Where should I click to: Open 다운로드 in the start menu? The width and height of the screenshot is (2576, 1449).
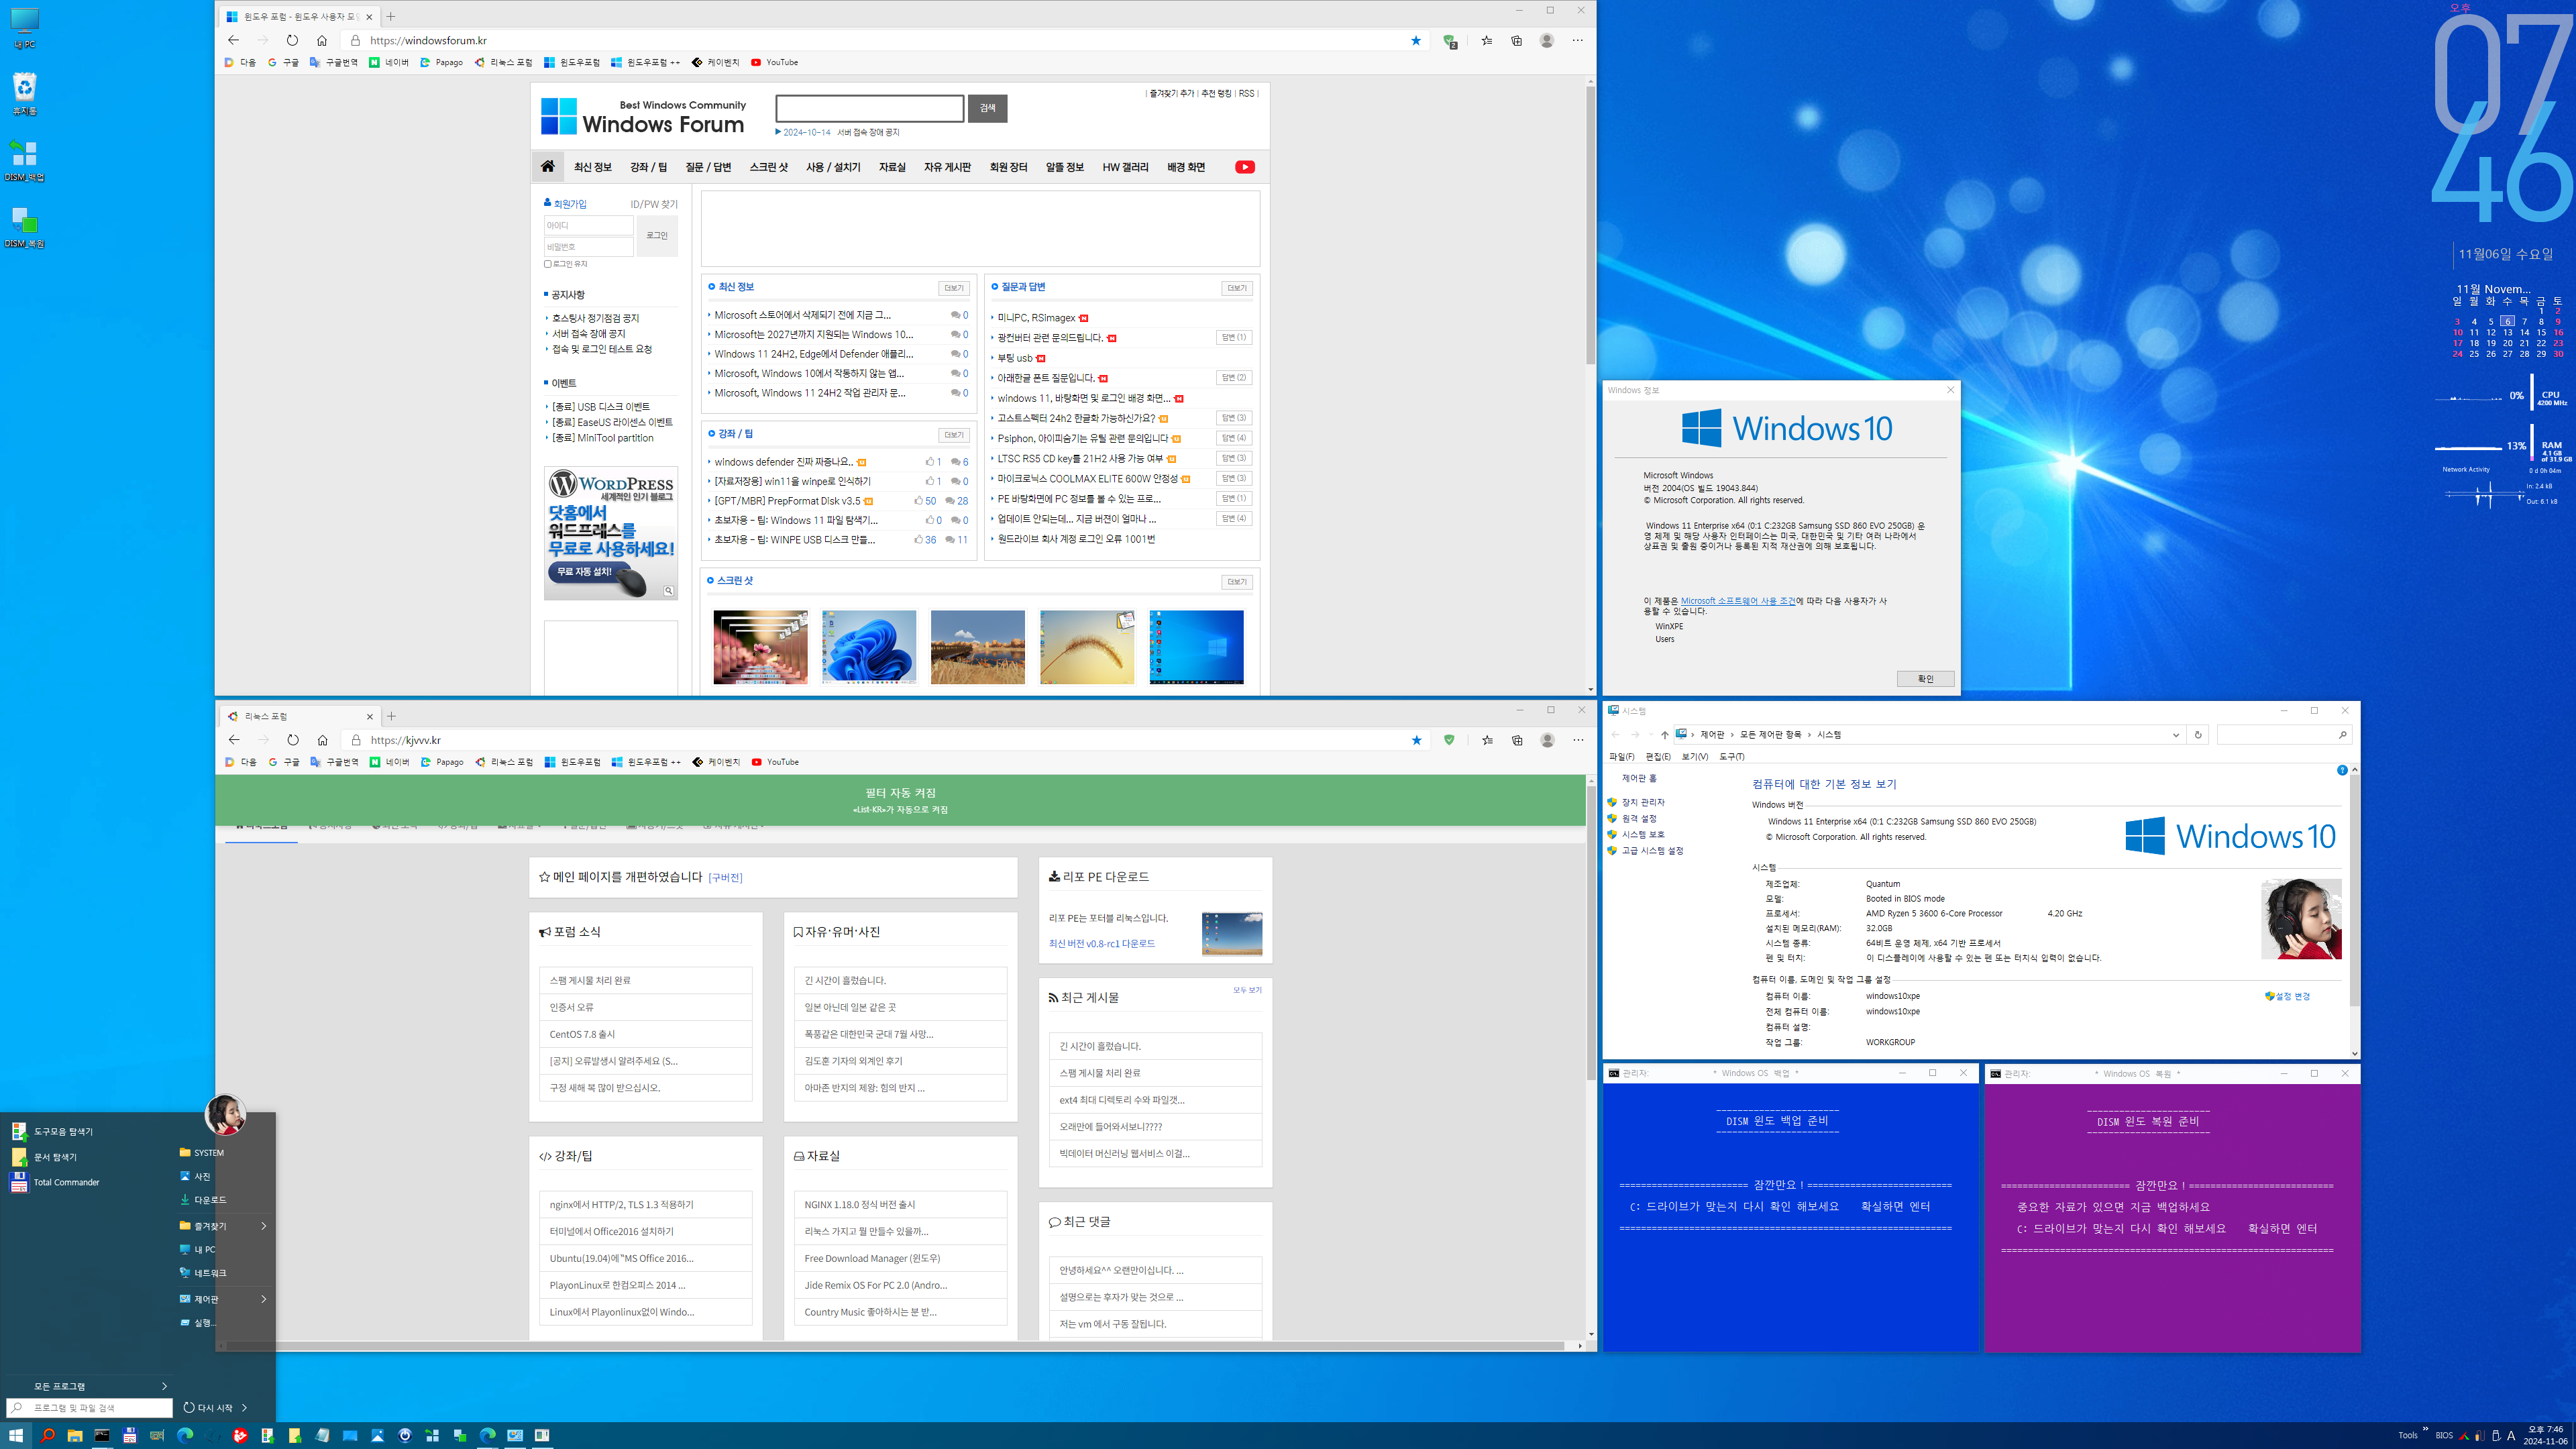[x=203, y=1199]
